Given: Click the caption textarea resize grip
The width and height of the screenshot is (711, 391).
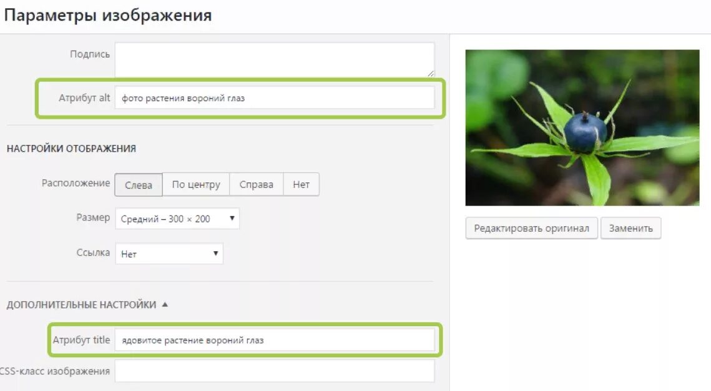Looking at the screenshot, I should 430,73.
